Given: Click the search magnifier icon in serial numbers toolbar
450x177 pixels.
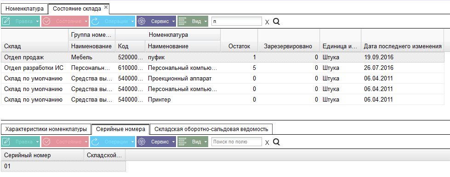Looking at the screenshot, I should 276,142.
